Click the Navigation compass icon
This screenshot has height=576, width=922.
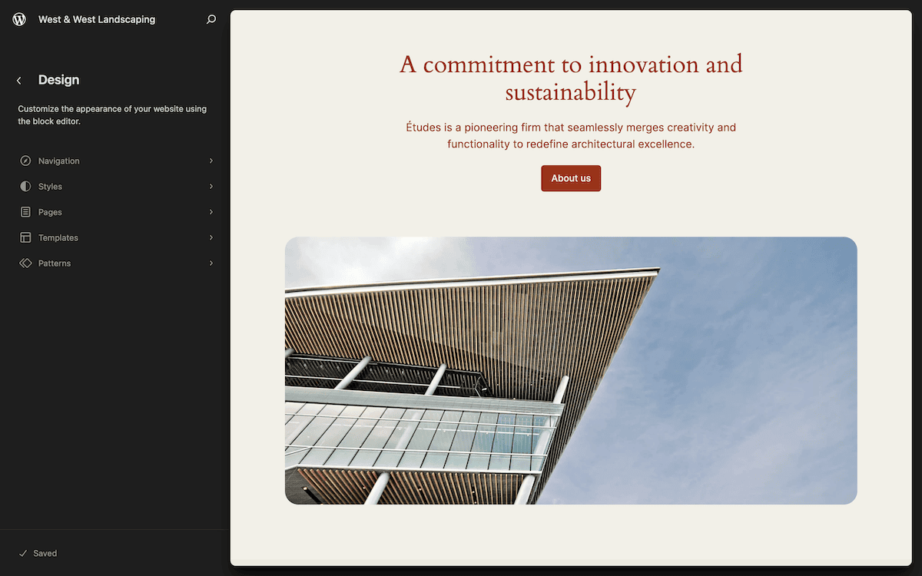[25, 161]
